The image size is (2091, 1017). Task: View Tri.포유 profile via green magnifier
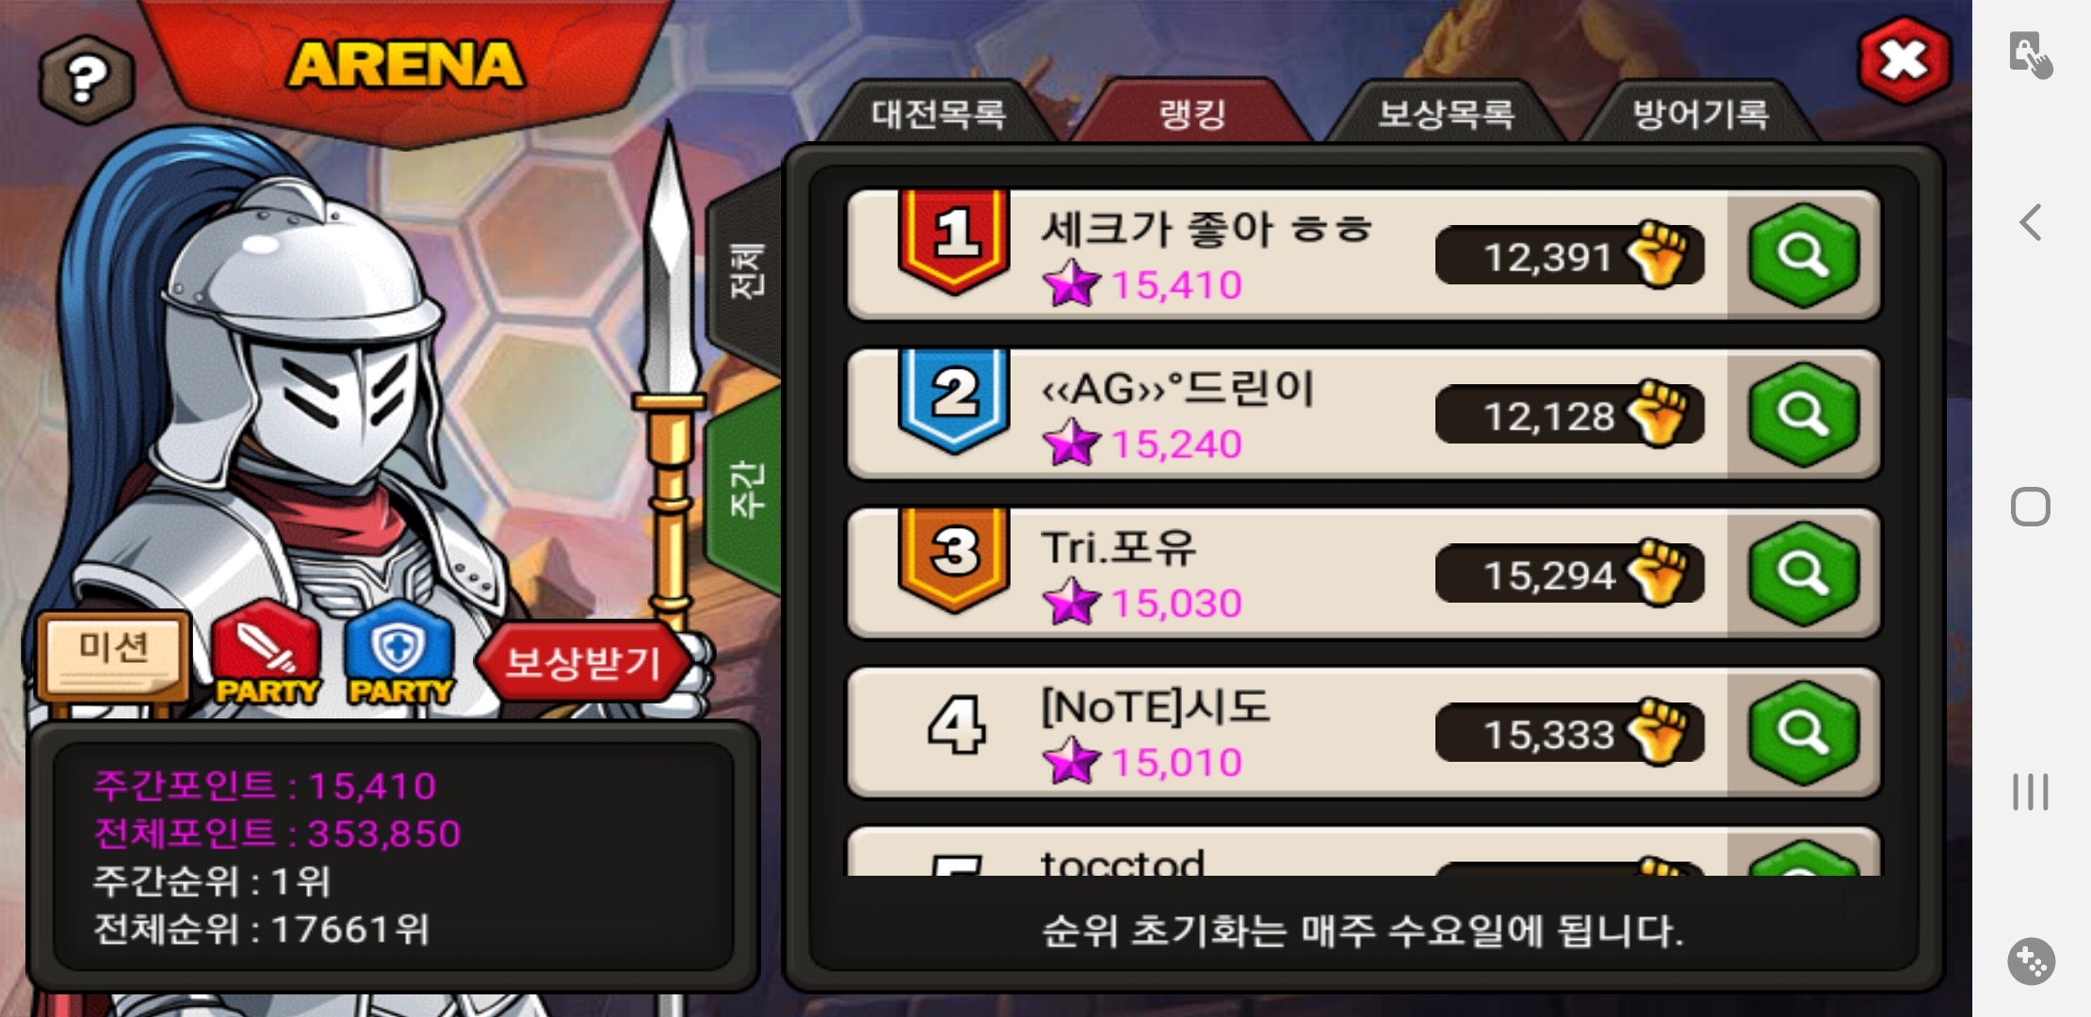point(1804,573)
